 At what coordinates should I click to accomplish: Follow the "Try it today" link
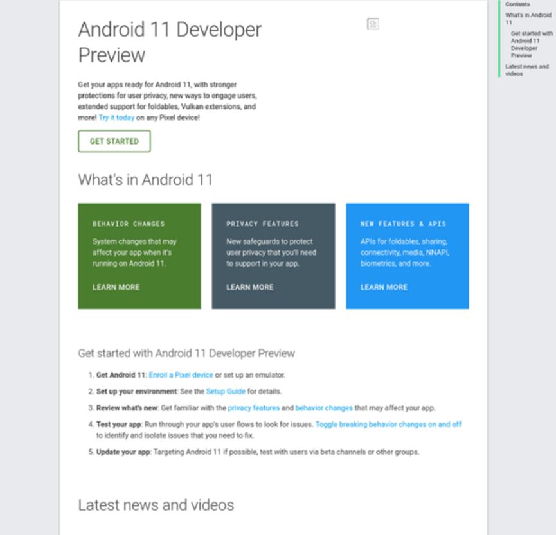[116, 118]
